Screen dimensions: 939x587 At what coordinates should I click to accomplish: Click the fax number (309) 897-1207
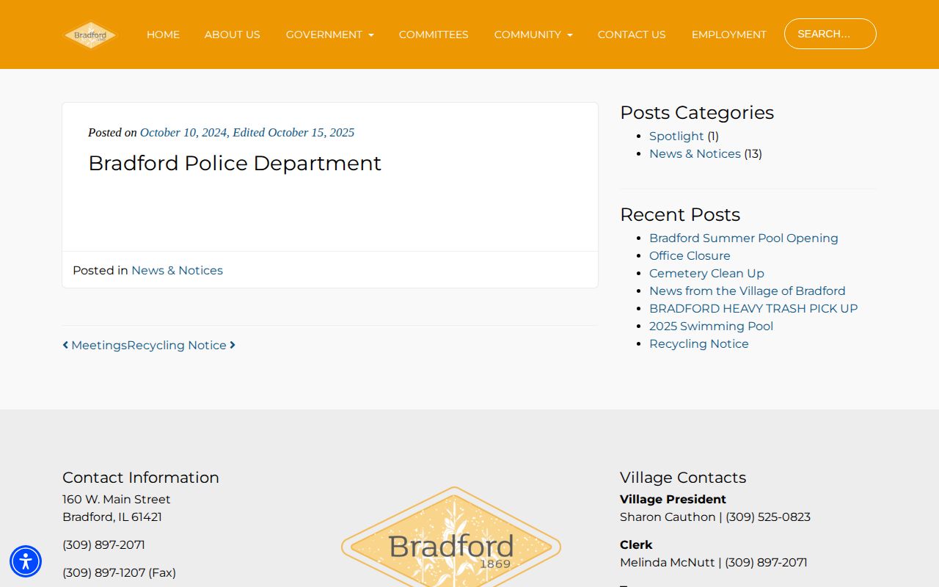[x=119, y=572]
